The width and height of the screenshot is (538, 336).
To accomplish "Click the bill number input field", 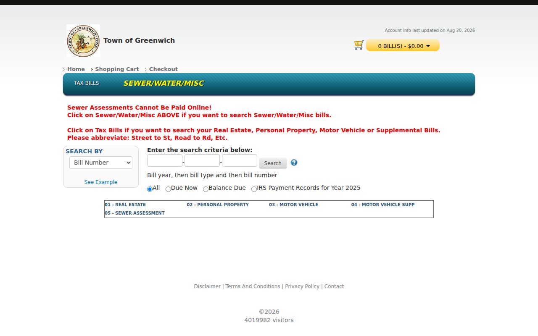I will click(240, 160).
